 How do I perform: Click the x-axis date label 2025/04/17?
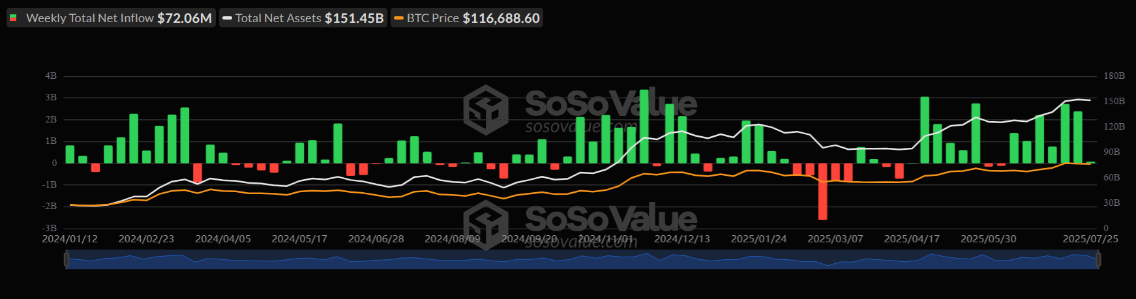pos(912,239)
